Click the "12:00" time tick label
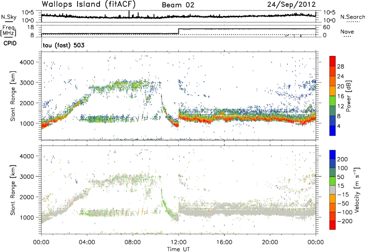Image resolution: width=365 pixels, height=252 pixels. click(178, 242)
